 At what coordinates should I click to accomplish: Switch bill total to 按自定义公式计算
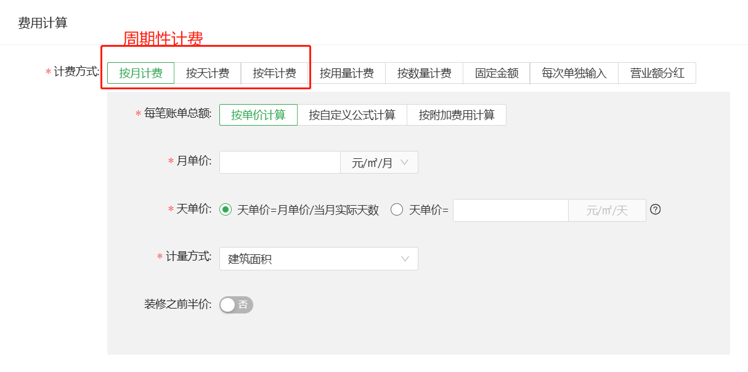pos(353,115)
